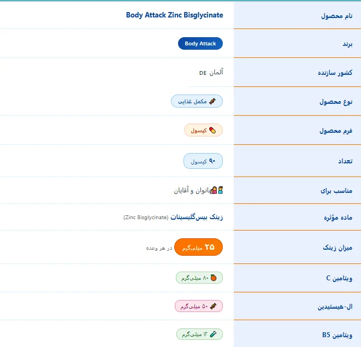Click the میزان زینک row label

[x=338, y=248]
